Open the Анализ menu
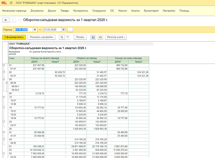The height and width of the screenshot is (158, 215). [x=135, y=11]
